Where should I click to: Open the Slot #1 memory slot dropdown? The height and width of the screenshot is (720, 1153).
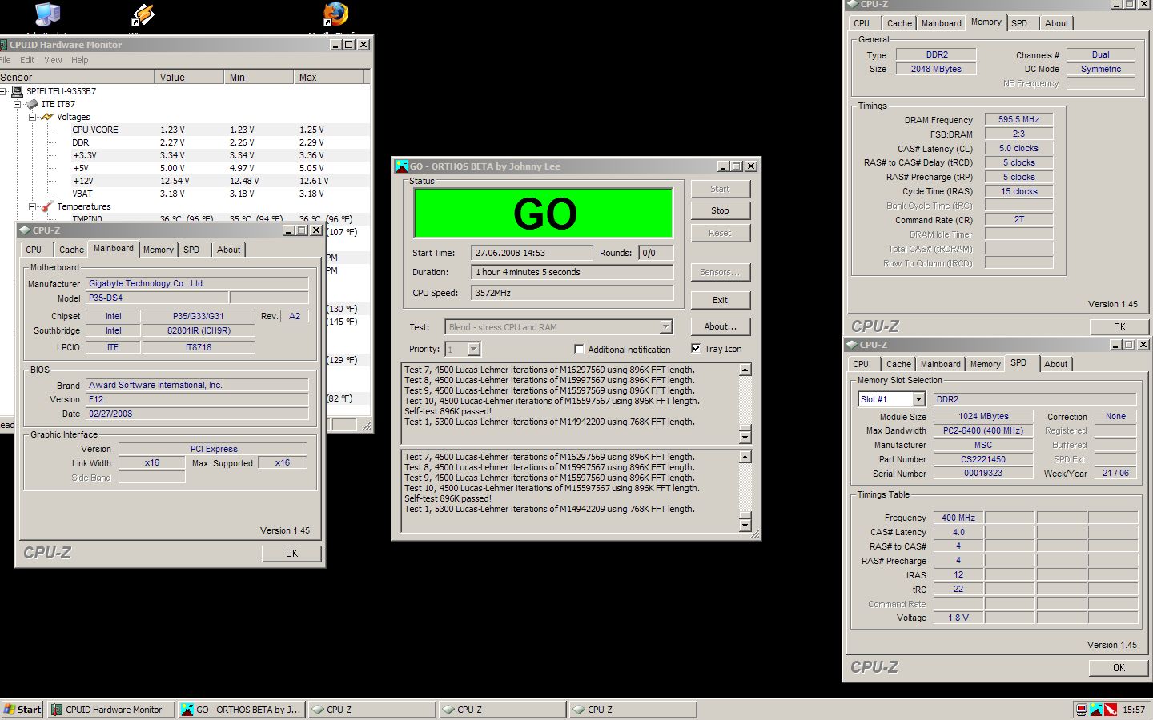point(918,399)
